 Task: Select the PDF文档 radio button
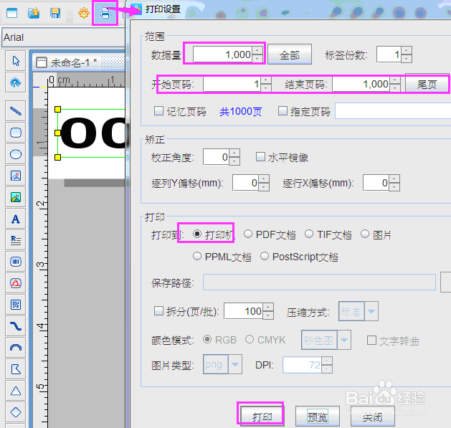(x=248, y=234)
